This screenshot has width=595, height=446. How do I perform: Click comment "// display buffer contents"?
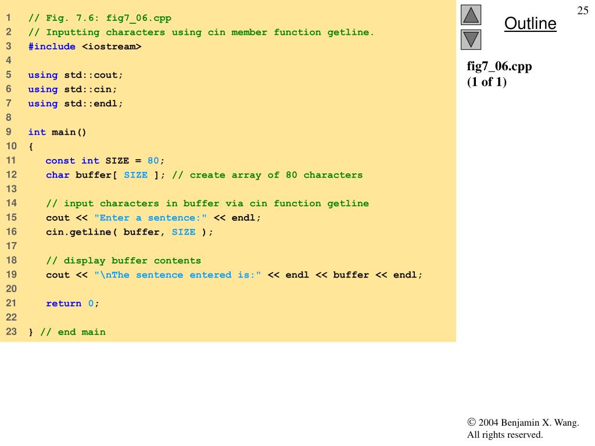pyautogui.click(x=123, y=261)
